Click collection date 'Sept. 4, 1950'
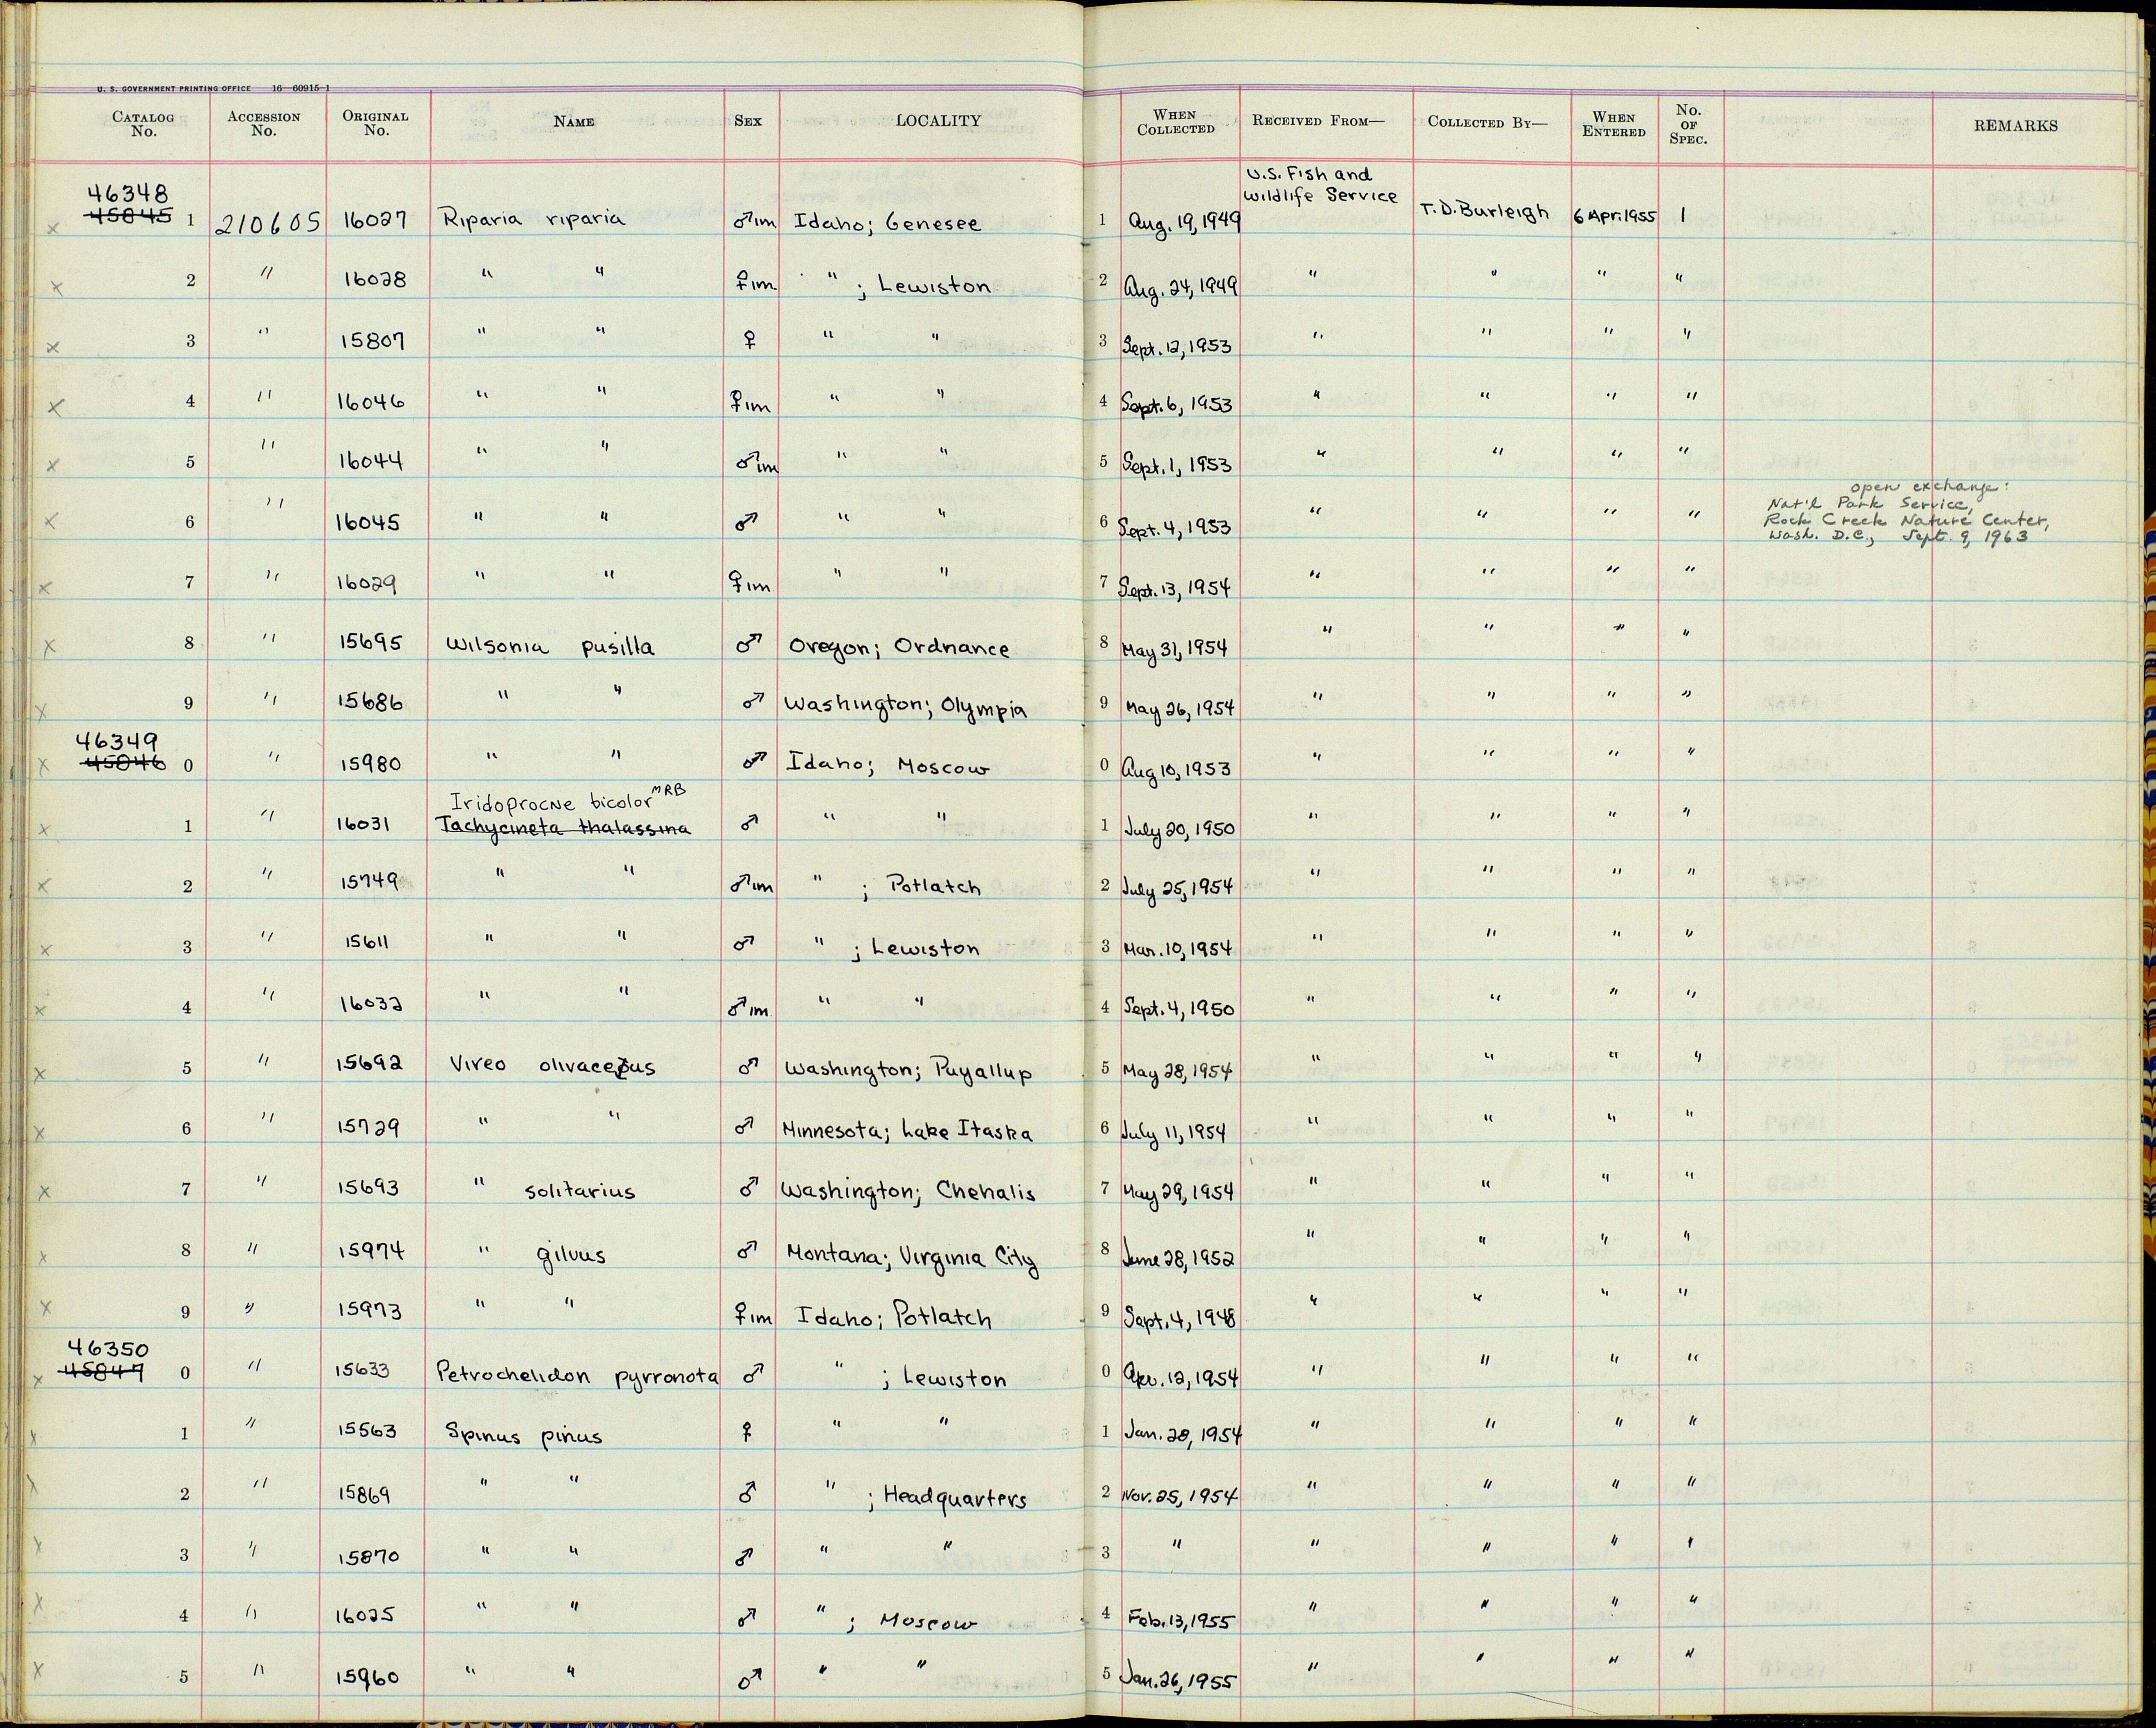 point(1179,1009)
